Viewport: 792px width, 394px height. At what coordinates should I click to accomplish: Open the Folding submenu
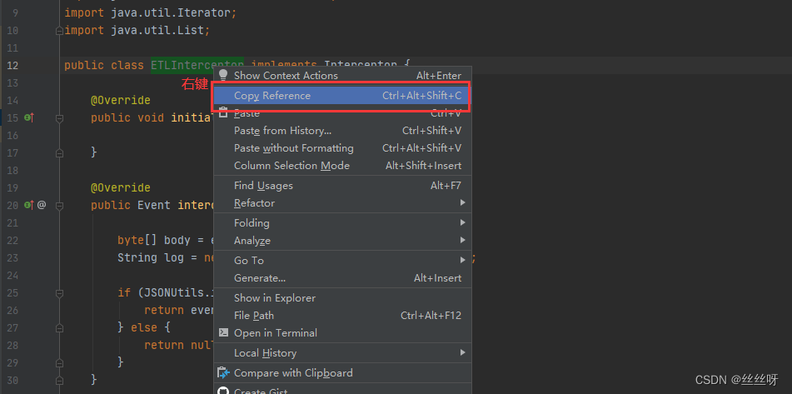(342, 222)
